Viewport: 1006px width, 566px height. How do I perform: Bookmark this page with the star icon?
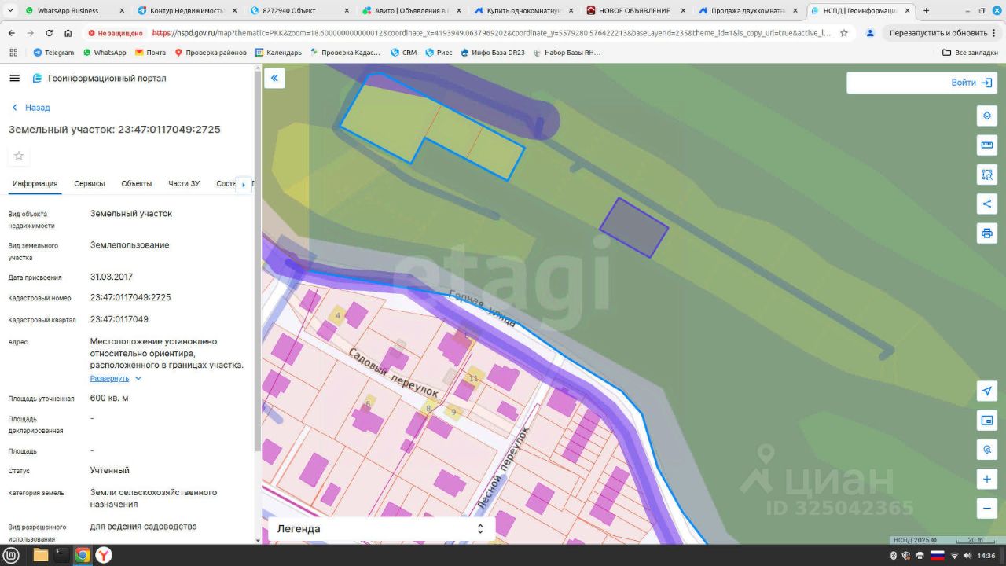[844, 33]
